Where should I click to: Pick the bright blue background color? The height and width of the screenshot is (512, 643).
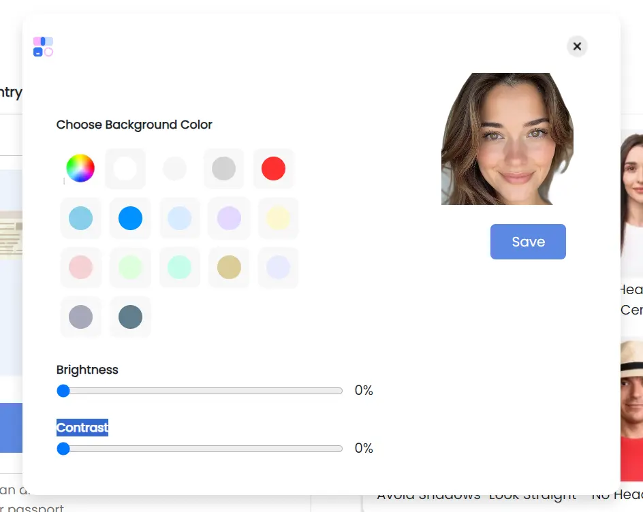click(130, 218)
